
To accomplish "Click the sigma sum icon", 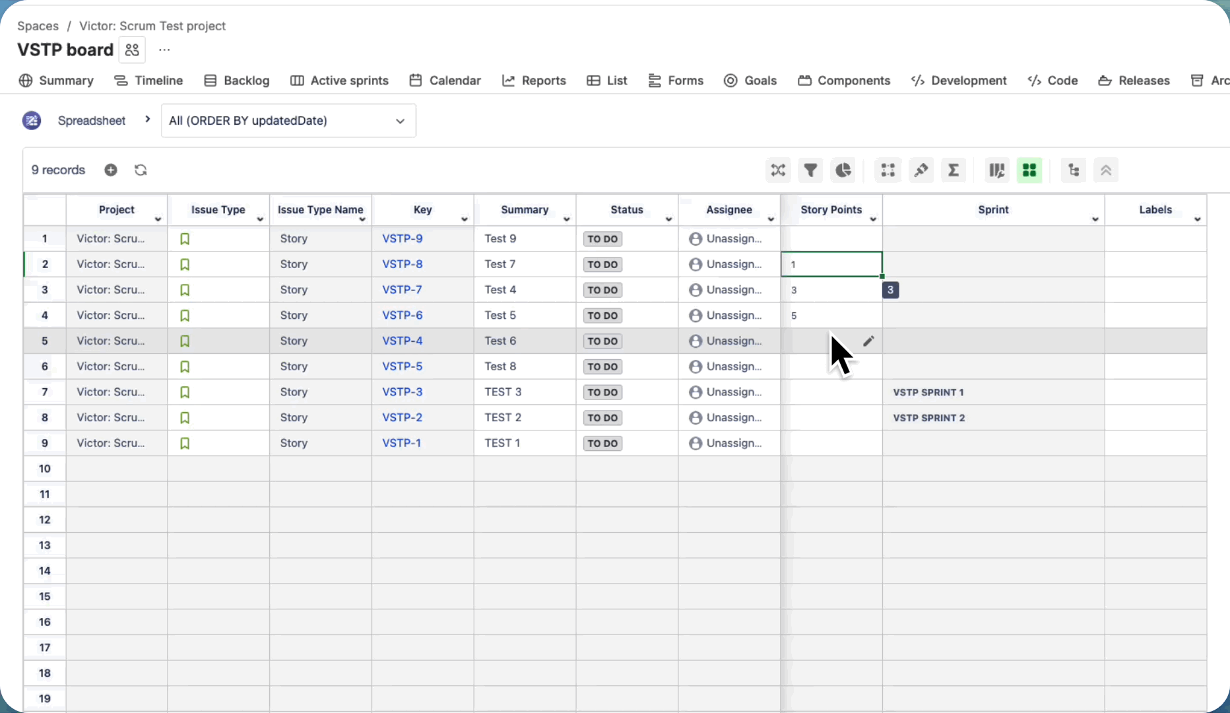I will (x=954, y=170).
